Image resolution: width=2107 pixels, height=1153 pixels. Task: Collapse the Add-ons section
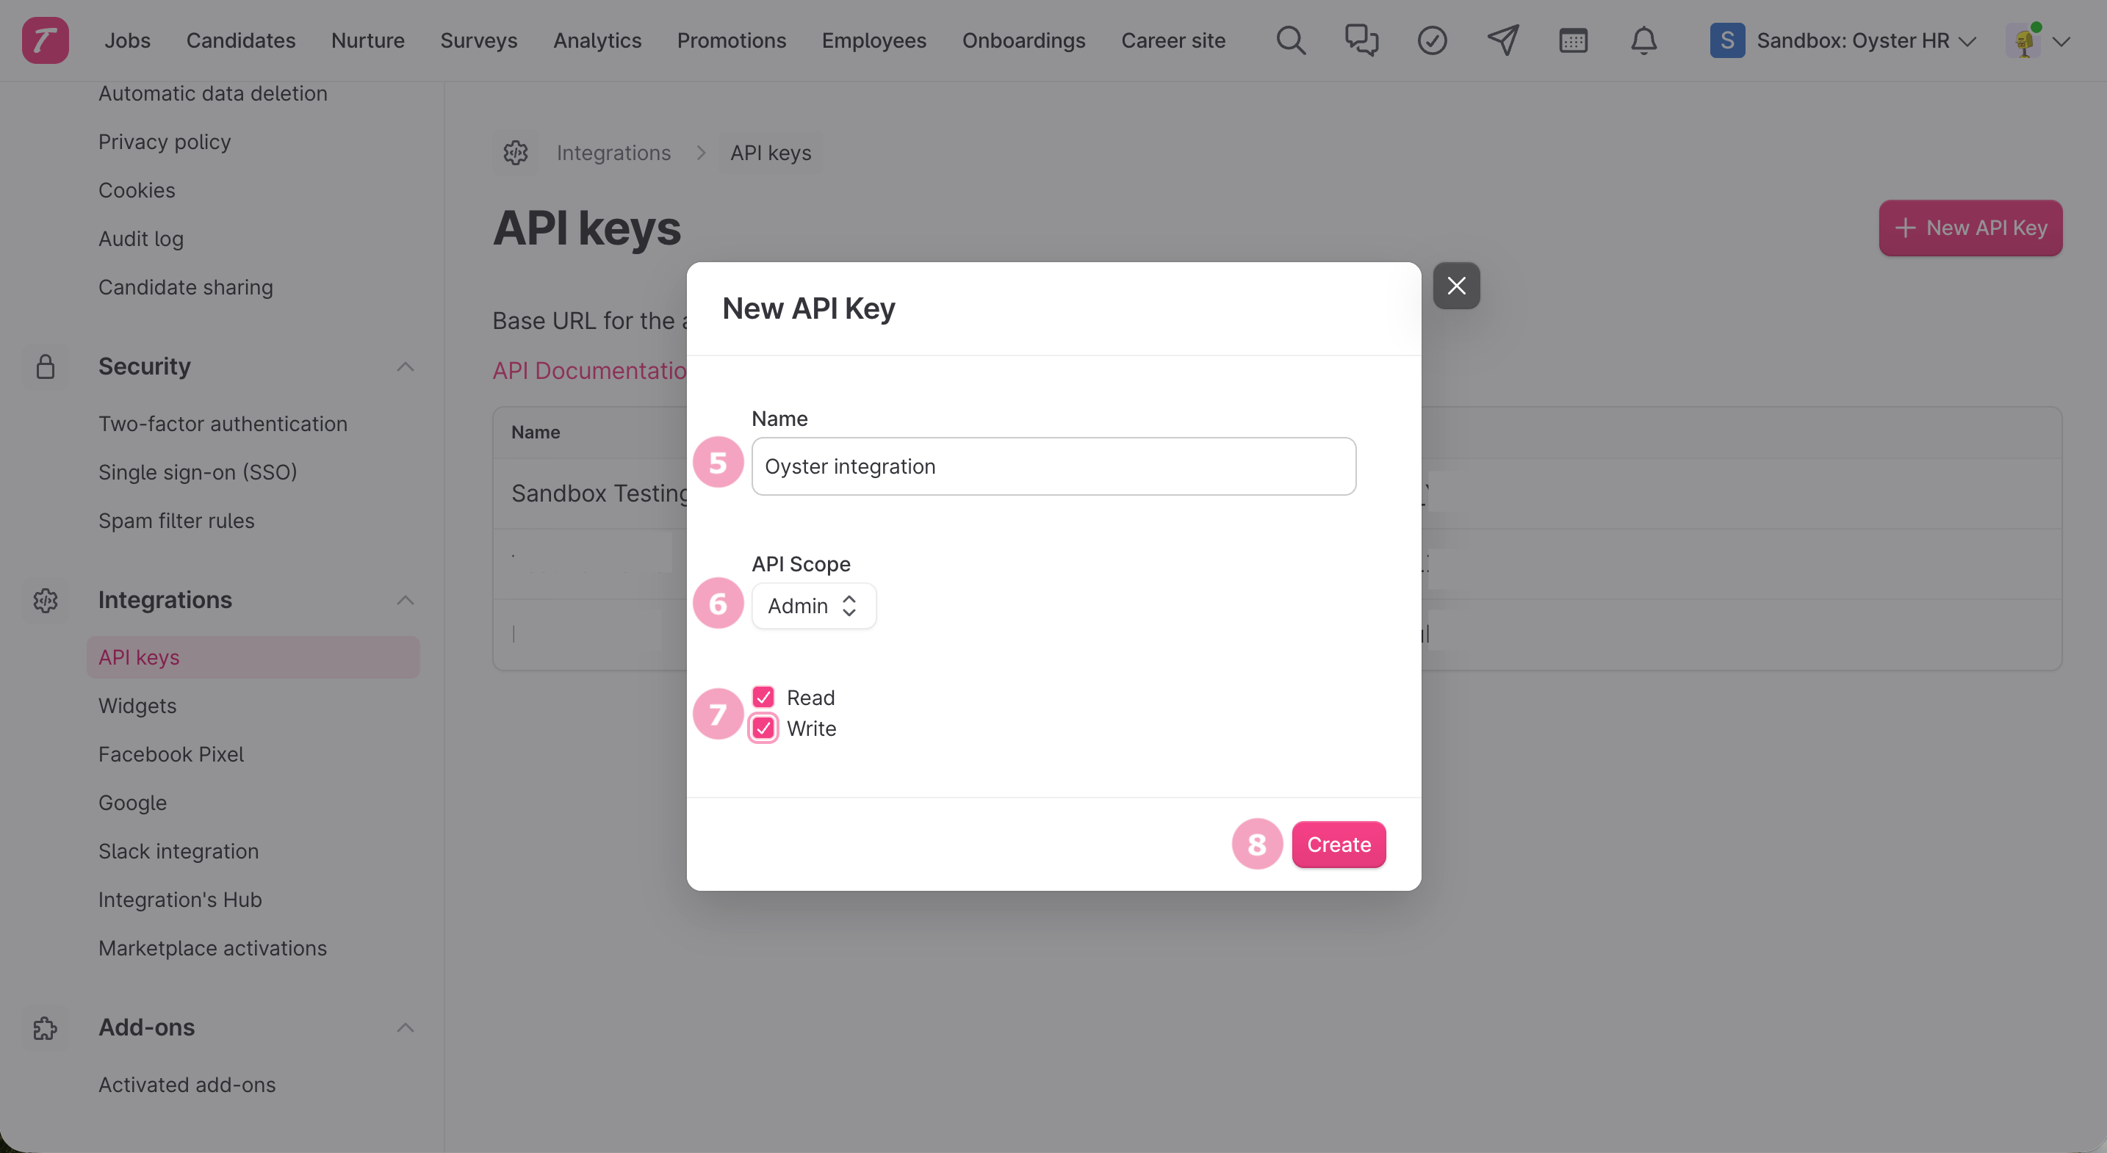[x=405, y=1028]
